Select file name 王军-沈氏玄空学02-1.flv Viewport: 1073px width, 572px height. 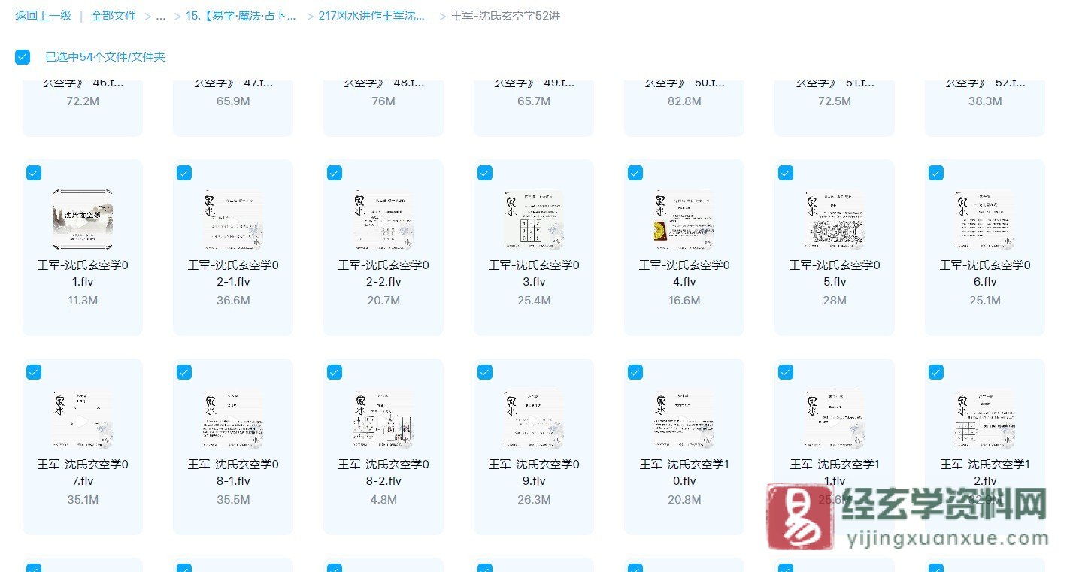(x=233, y=273)
